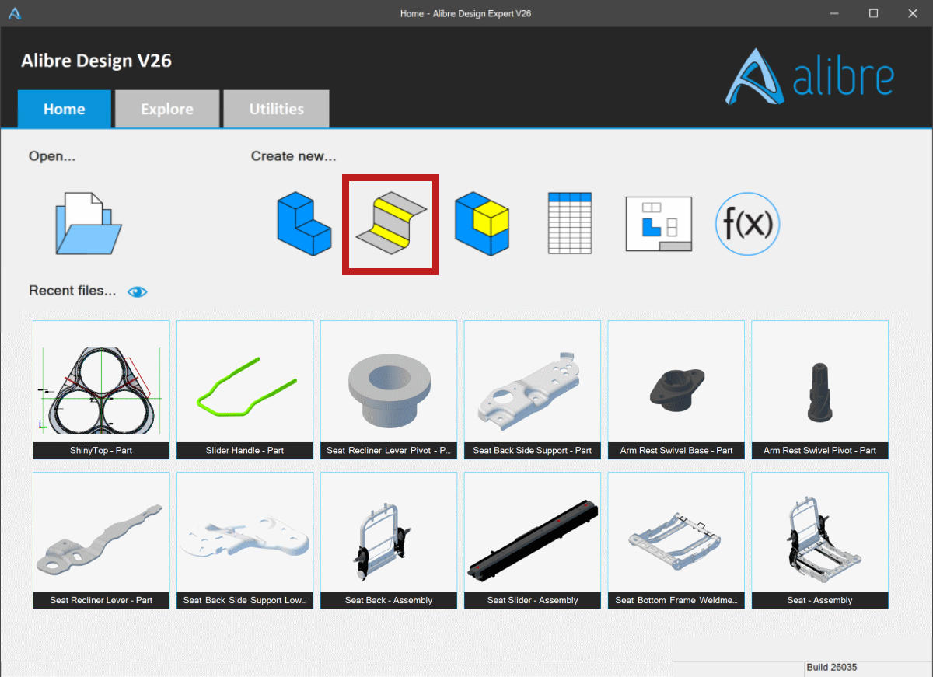Create new global parameters f(x) file
The image size is (933, 677).
[x=747, y=224]
